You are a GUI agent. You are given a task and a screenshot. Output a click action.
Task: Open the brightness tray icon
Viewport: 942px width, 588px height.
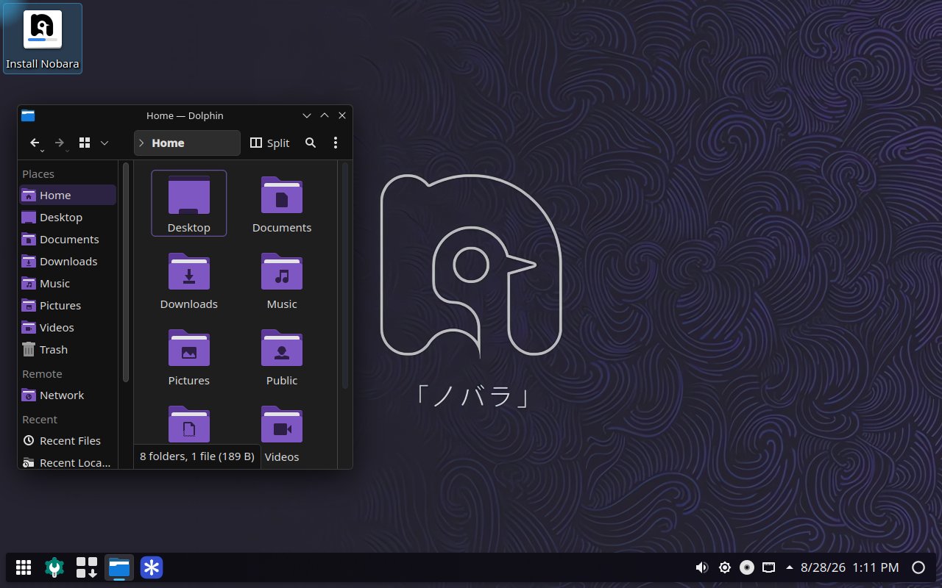[x=725, y=567]
